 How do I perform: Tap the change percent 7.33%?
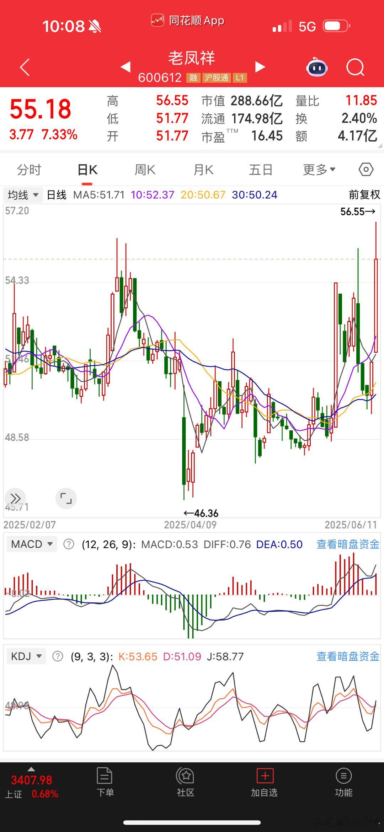(x=59, y=135)
